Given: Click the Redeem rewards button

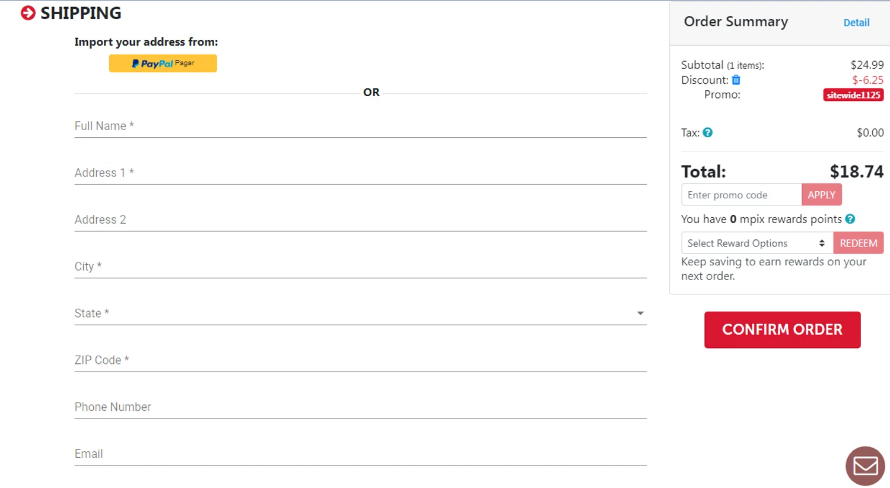Looking at the screenshot, I should [858, 243].
